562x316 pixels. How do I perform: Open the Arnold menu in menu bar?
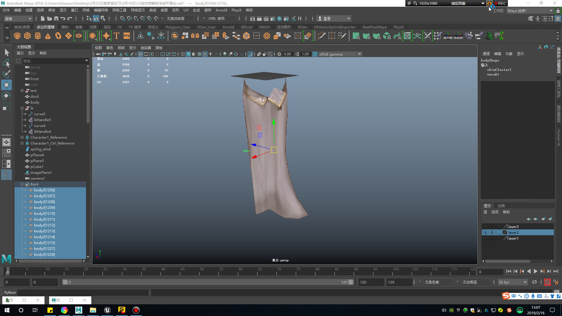tap(221, 10)
